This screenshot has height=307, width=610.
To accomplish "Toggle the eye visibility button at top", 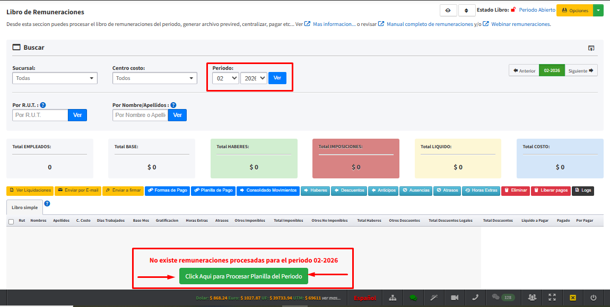I will tap(448, 10).
